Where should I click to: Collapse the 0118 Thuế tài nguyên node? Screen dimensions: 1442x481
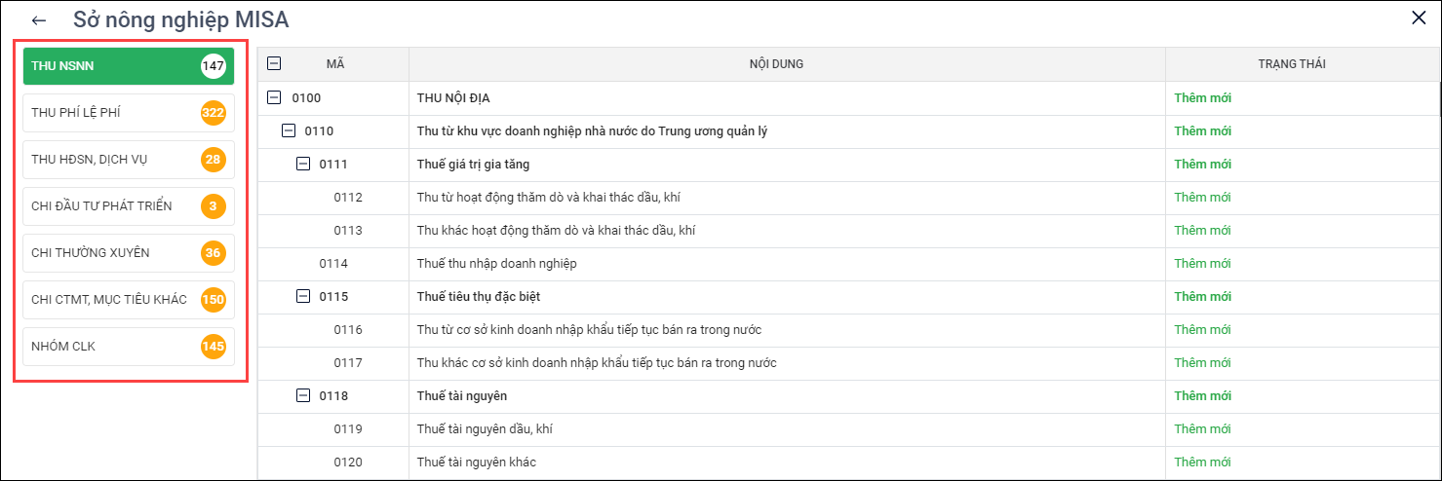[x=303, y=395]
